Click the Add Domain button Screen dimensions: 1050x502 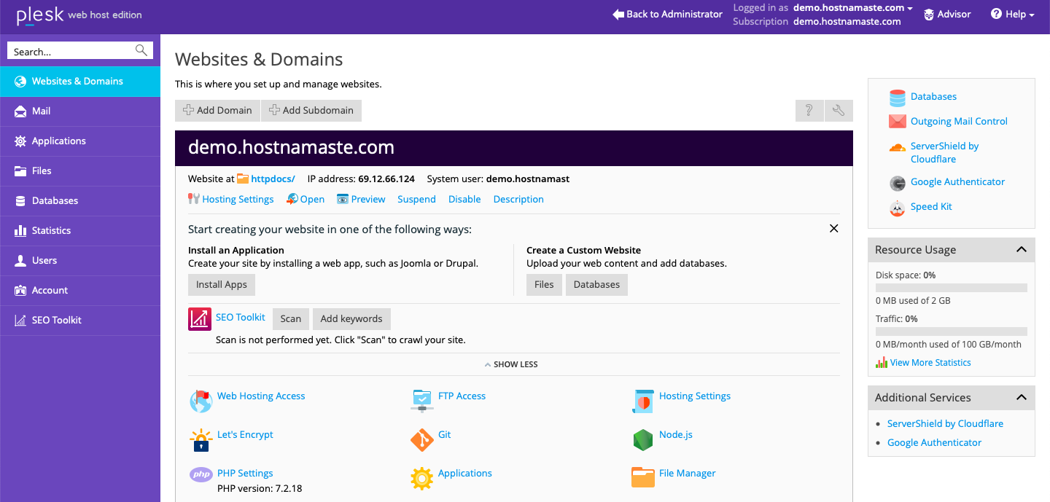click(217, 111)
